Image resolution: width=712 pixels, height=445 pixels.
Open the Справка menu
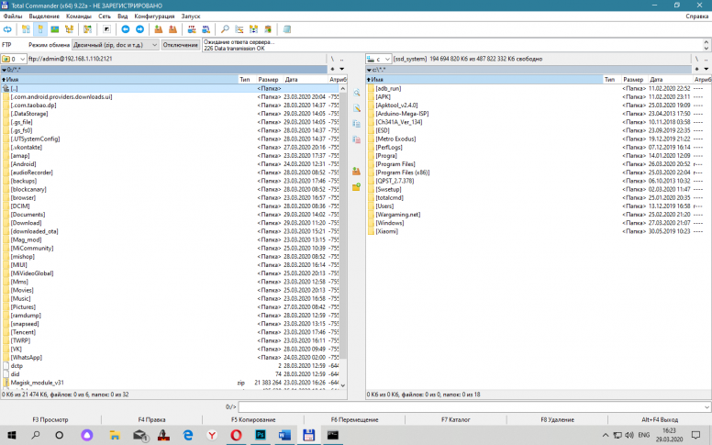[x=696, y=17]
